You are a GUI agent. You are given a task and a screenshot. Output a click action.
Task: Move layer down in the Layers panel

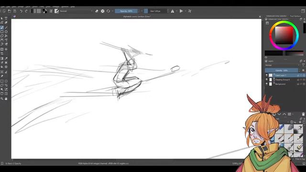pyautogui.click(x=279, y=114)
